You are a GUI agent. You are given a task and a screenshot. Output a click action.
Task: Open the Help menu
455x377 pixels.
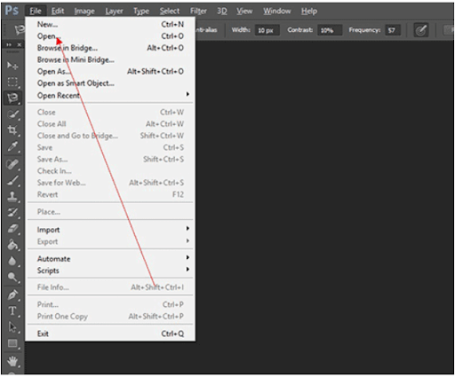[x=309, y=12]
